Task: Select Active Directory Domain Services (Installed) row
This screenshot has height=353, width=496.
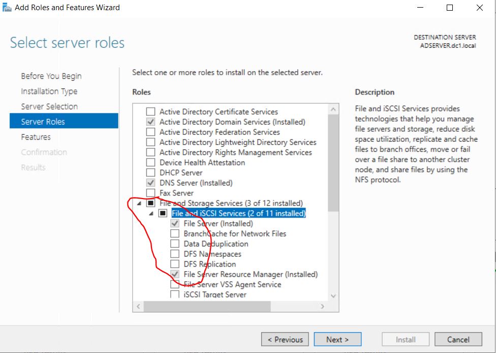Action: pos(232,122)
